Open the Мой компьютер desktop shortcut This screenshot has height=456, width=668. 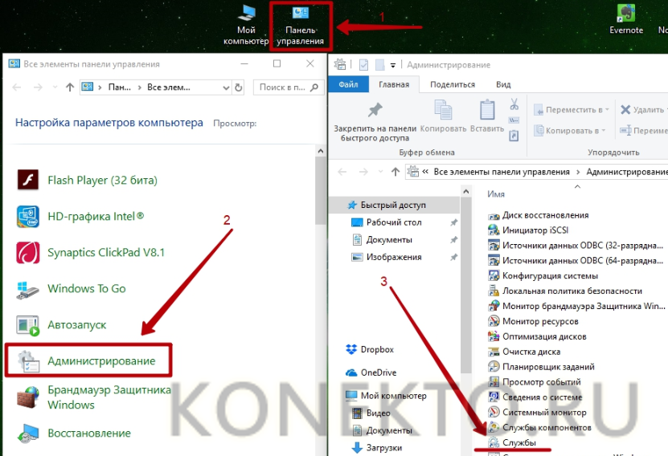[x=246, y=25]
